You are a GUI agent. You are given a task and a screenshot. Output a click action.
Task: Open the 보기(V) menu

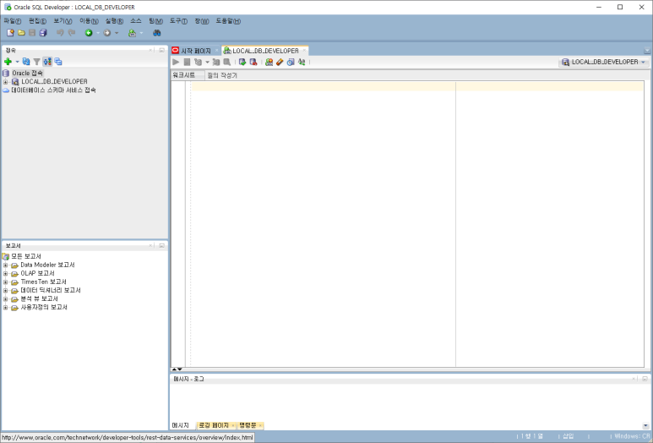[x=63, y=21]
